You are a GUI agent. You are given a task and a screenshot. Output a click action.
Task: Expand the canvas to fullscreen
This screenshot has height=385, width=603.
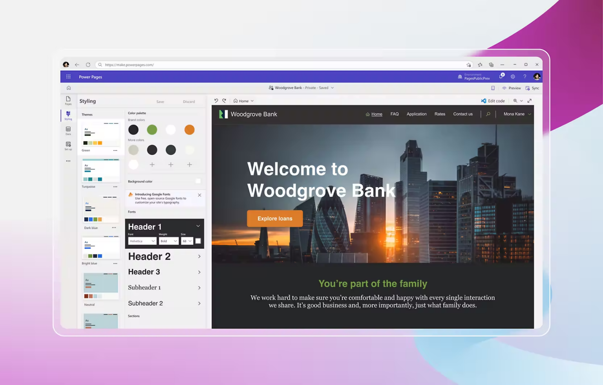coord(530,101)
